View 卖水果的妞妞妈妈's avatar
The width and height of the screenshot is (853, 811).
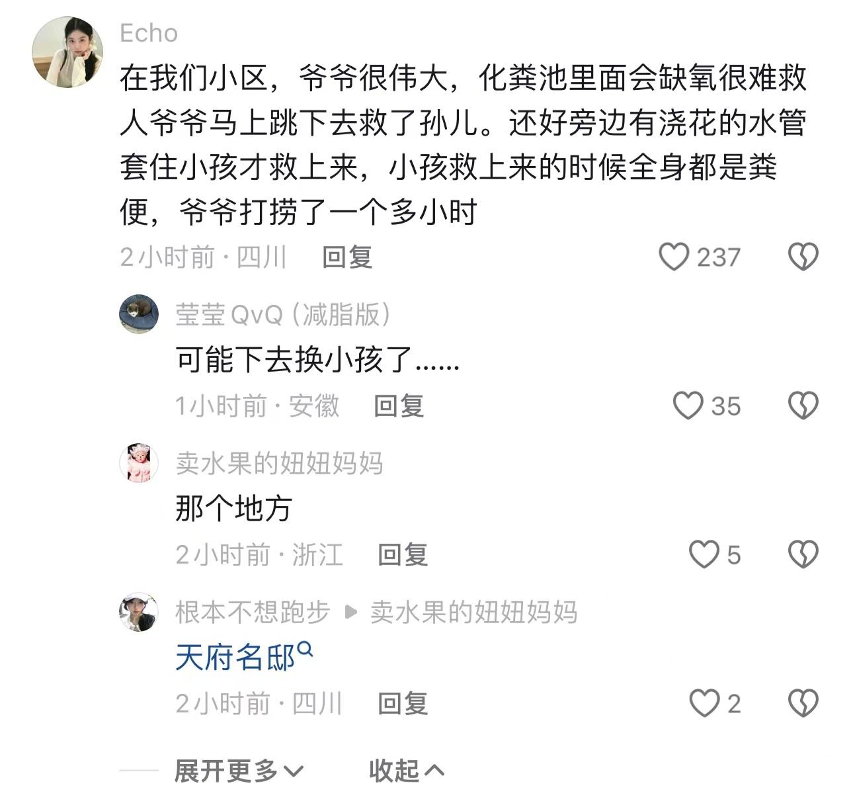point(139,463)
